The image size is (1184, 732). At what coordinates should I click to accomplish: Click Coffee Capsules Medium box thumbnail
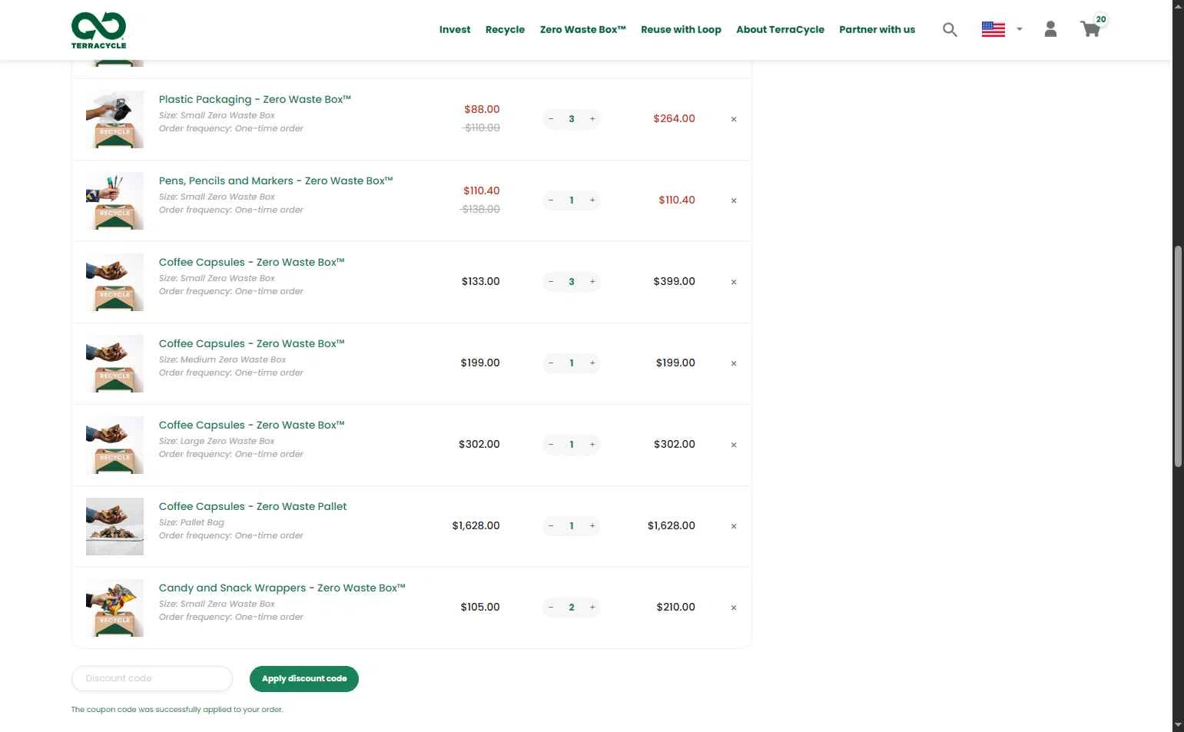pyautogui.click(x=114, y=363)
